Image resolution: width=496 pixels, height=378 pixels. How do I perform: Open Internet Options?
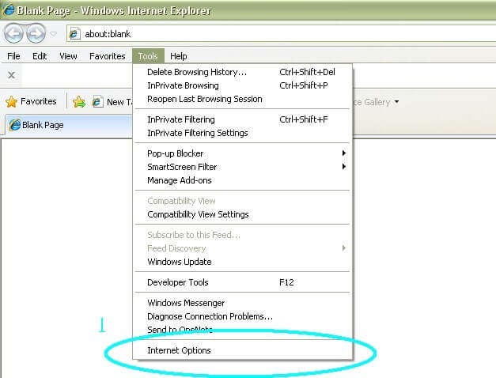242,350
